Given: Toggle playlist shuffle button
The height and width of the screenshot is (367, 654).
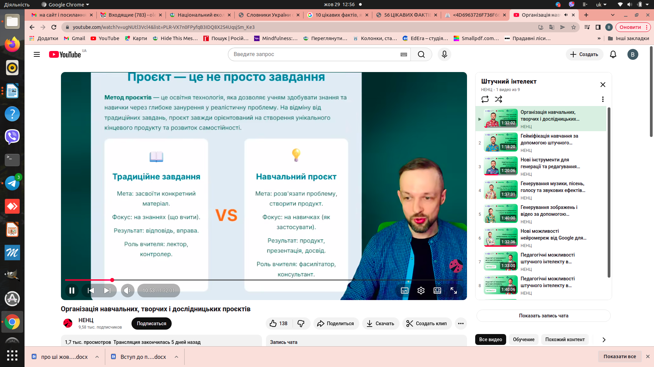Looking at the screenshot, I should point(499,99).
